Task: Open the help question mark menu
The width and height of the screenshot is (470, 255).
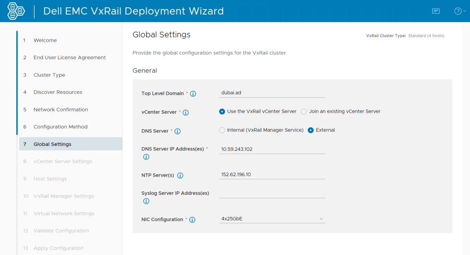Action: tap(458, 11)
